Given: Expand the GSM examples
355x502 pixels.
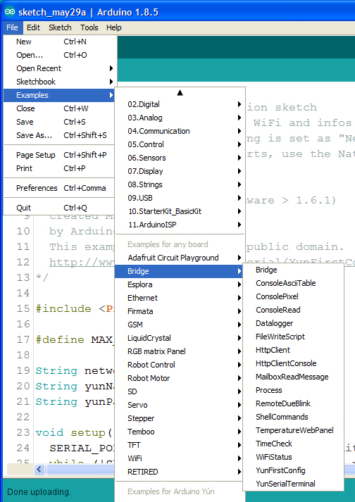Looking at the screenshot, I should pyautogui.click(x=180, y=325).
